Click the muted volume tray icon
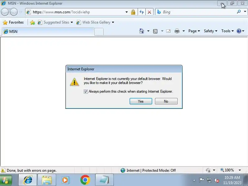The width and height of the screenshot is (248, 186). pyautogui.click(x=217, y=180)
